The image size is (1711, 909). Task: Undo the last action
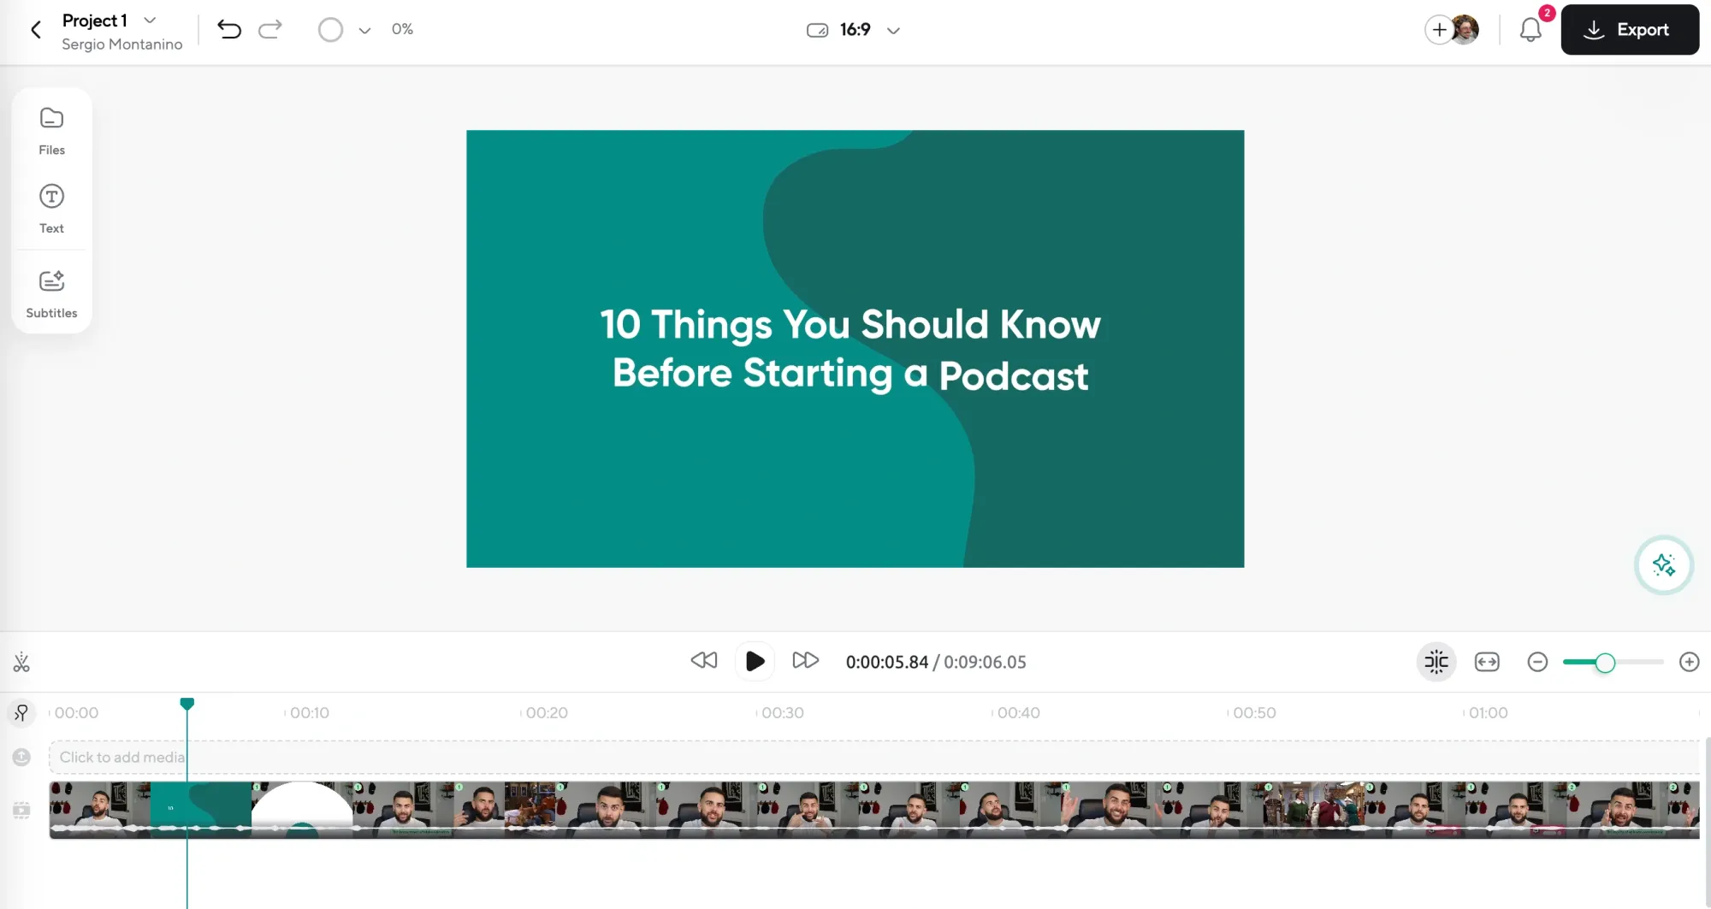(x=228, y=29)
